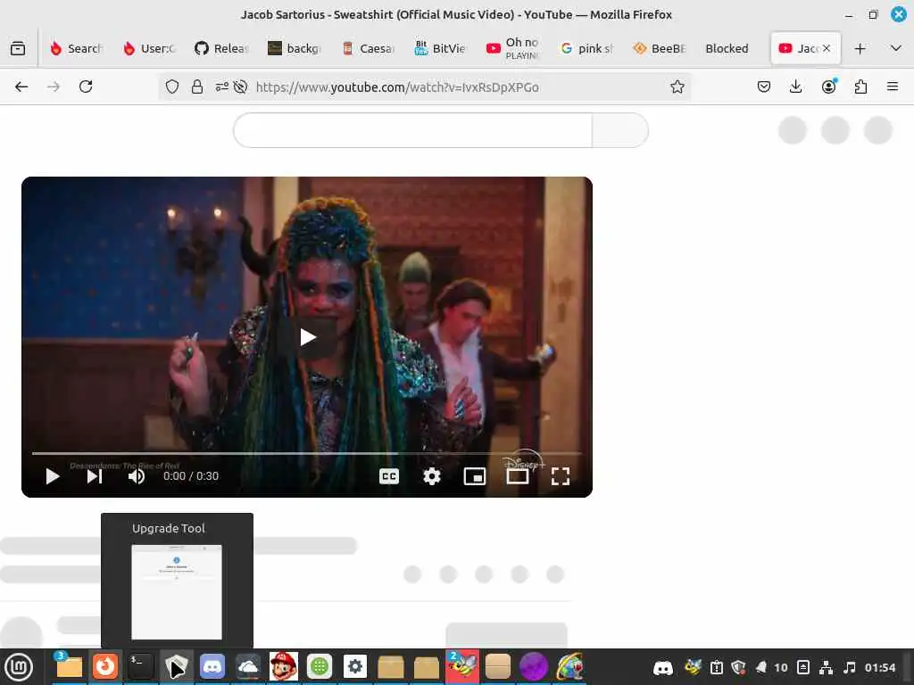Launch the Mario icon in taskbar
Viewport: 914px width, 685px height.
point(284,666)
